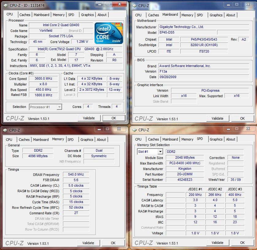This screenshot has height=250, width=257.
Task: Click module manufacturer Kingston
Action: pos(185,169)
